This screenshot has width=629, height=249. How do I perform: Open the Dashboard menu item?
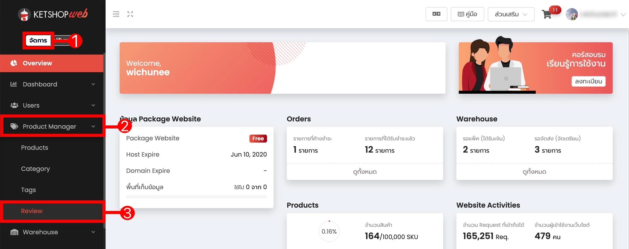point(52,84)
